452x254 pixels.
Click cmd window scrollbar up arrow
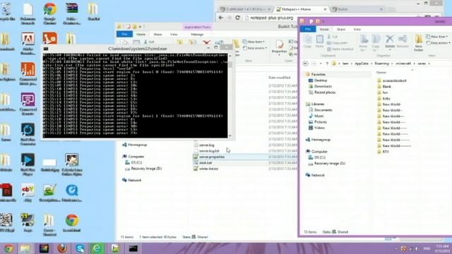coord(230,56)
